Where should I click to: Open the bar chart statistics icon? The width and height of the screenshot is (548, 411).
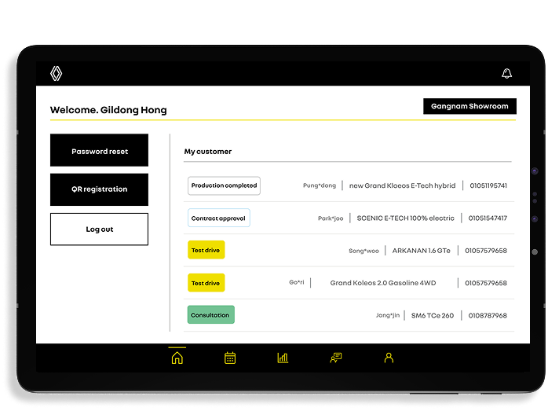(x=283, y=358)
